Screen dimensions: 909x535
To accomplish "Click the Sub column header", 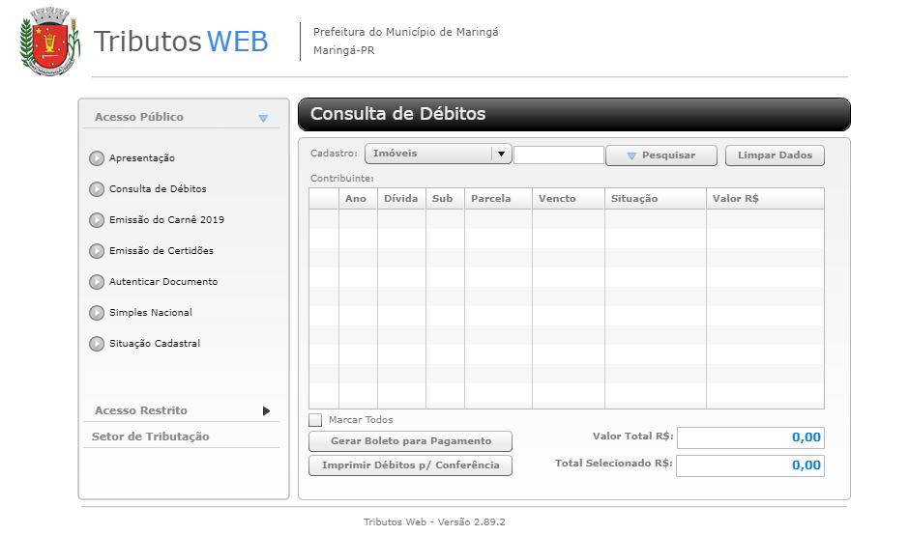I will tap(445, 199).
